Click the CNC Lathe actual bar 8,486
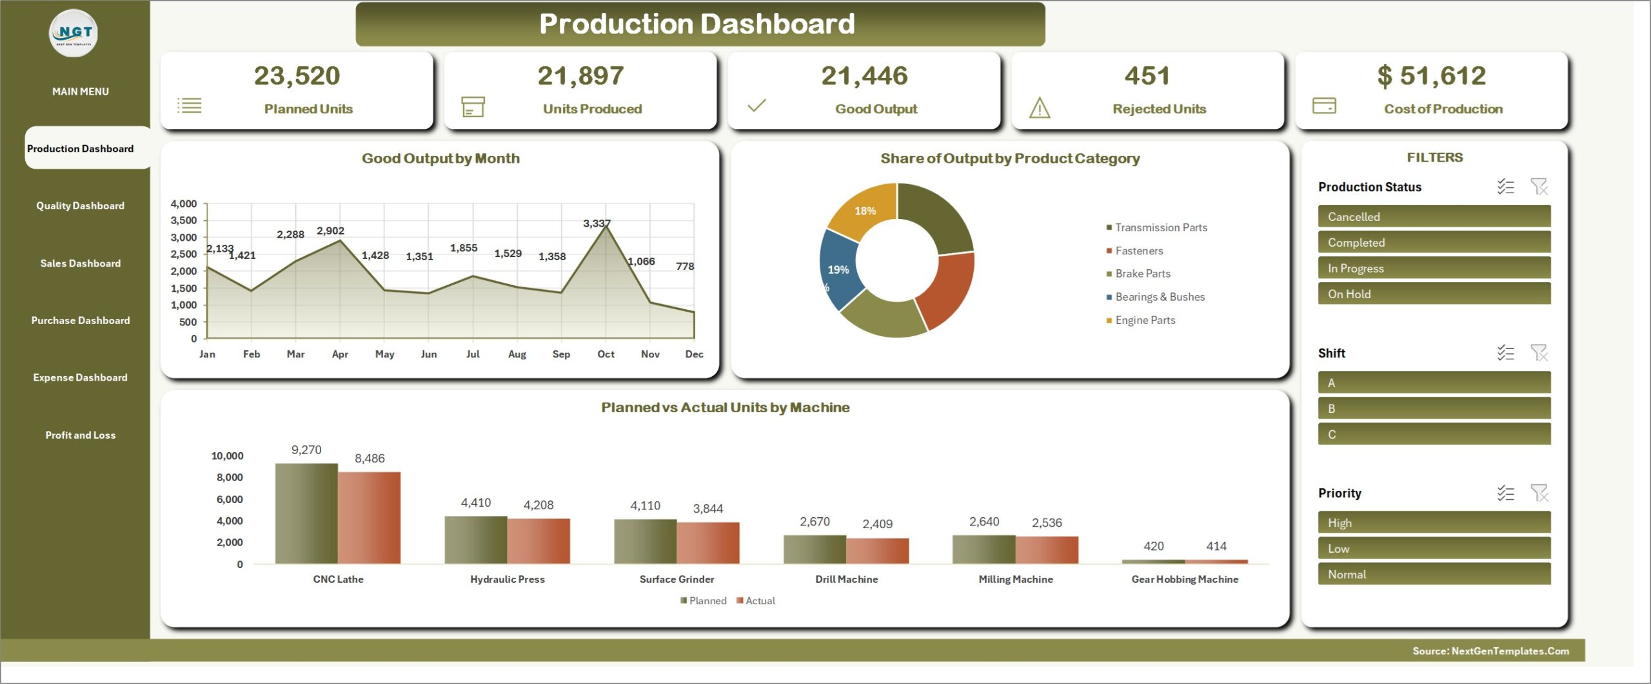This screenshot has width=1651, height=684. (x=369, y=518)
